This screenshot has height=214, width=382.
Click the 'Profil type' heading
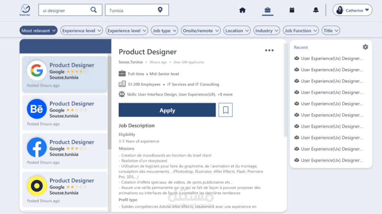[128, 200]
